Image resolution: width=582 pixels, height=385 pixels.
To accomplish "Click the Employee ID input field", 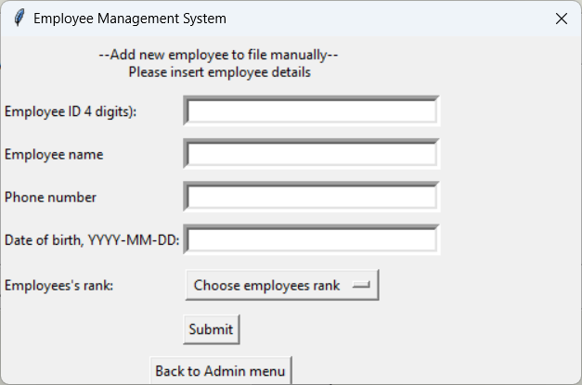I will (x=311, y=111).
